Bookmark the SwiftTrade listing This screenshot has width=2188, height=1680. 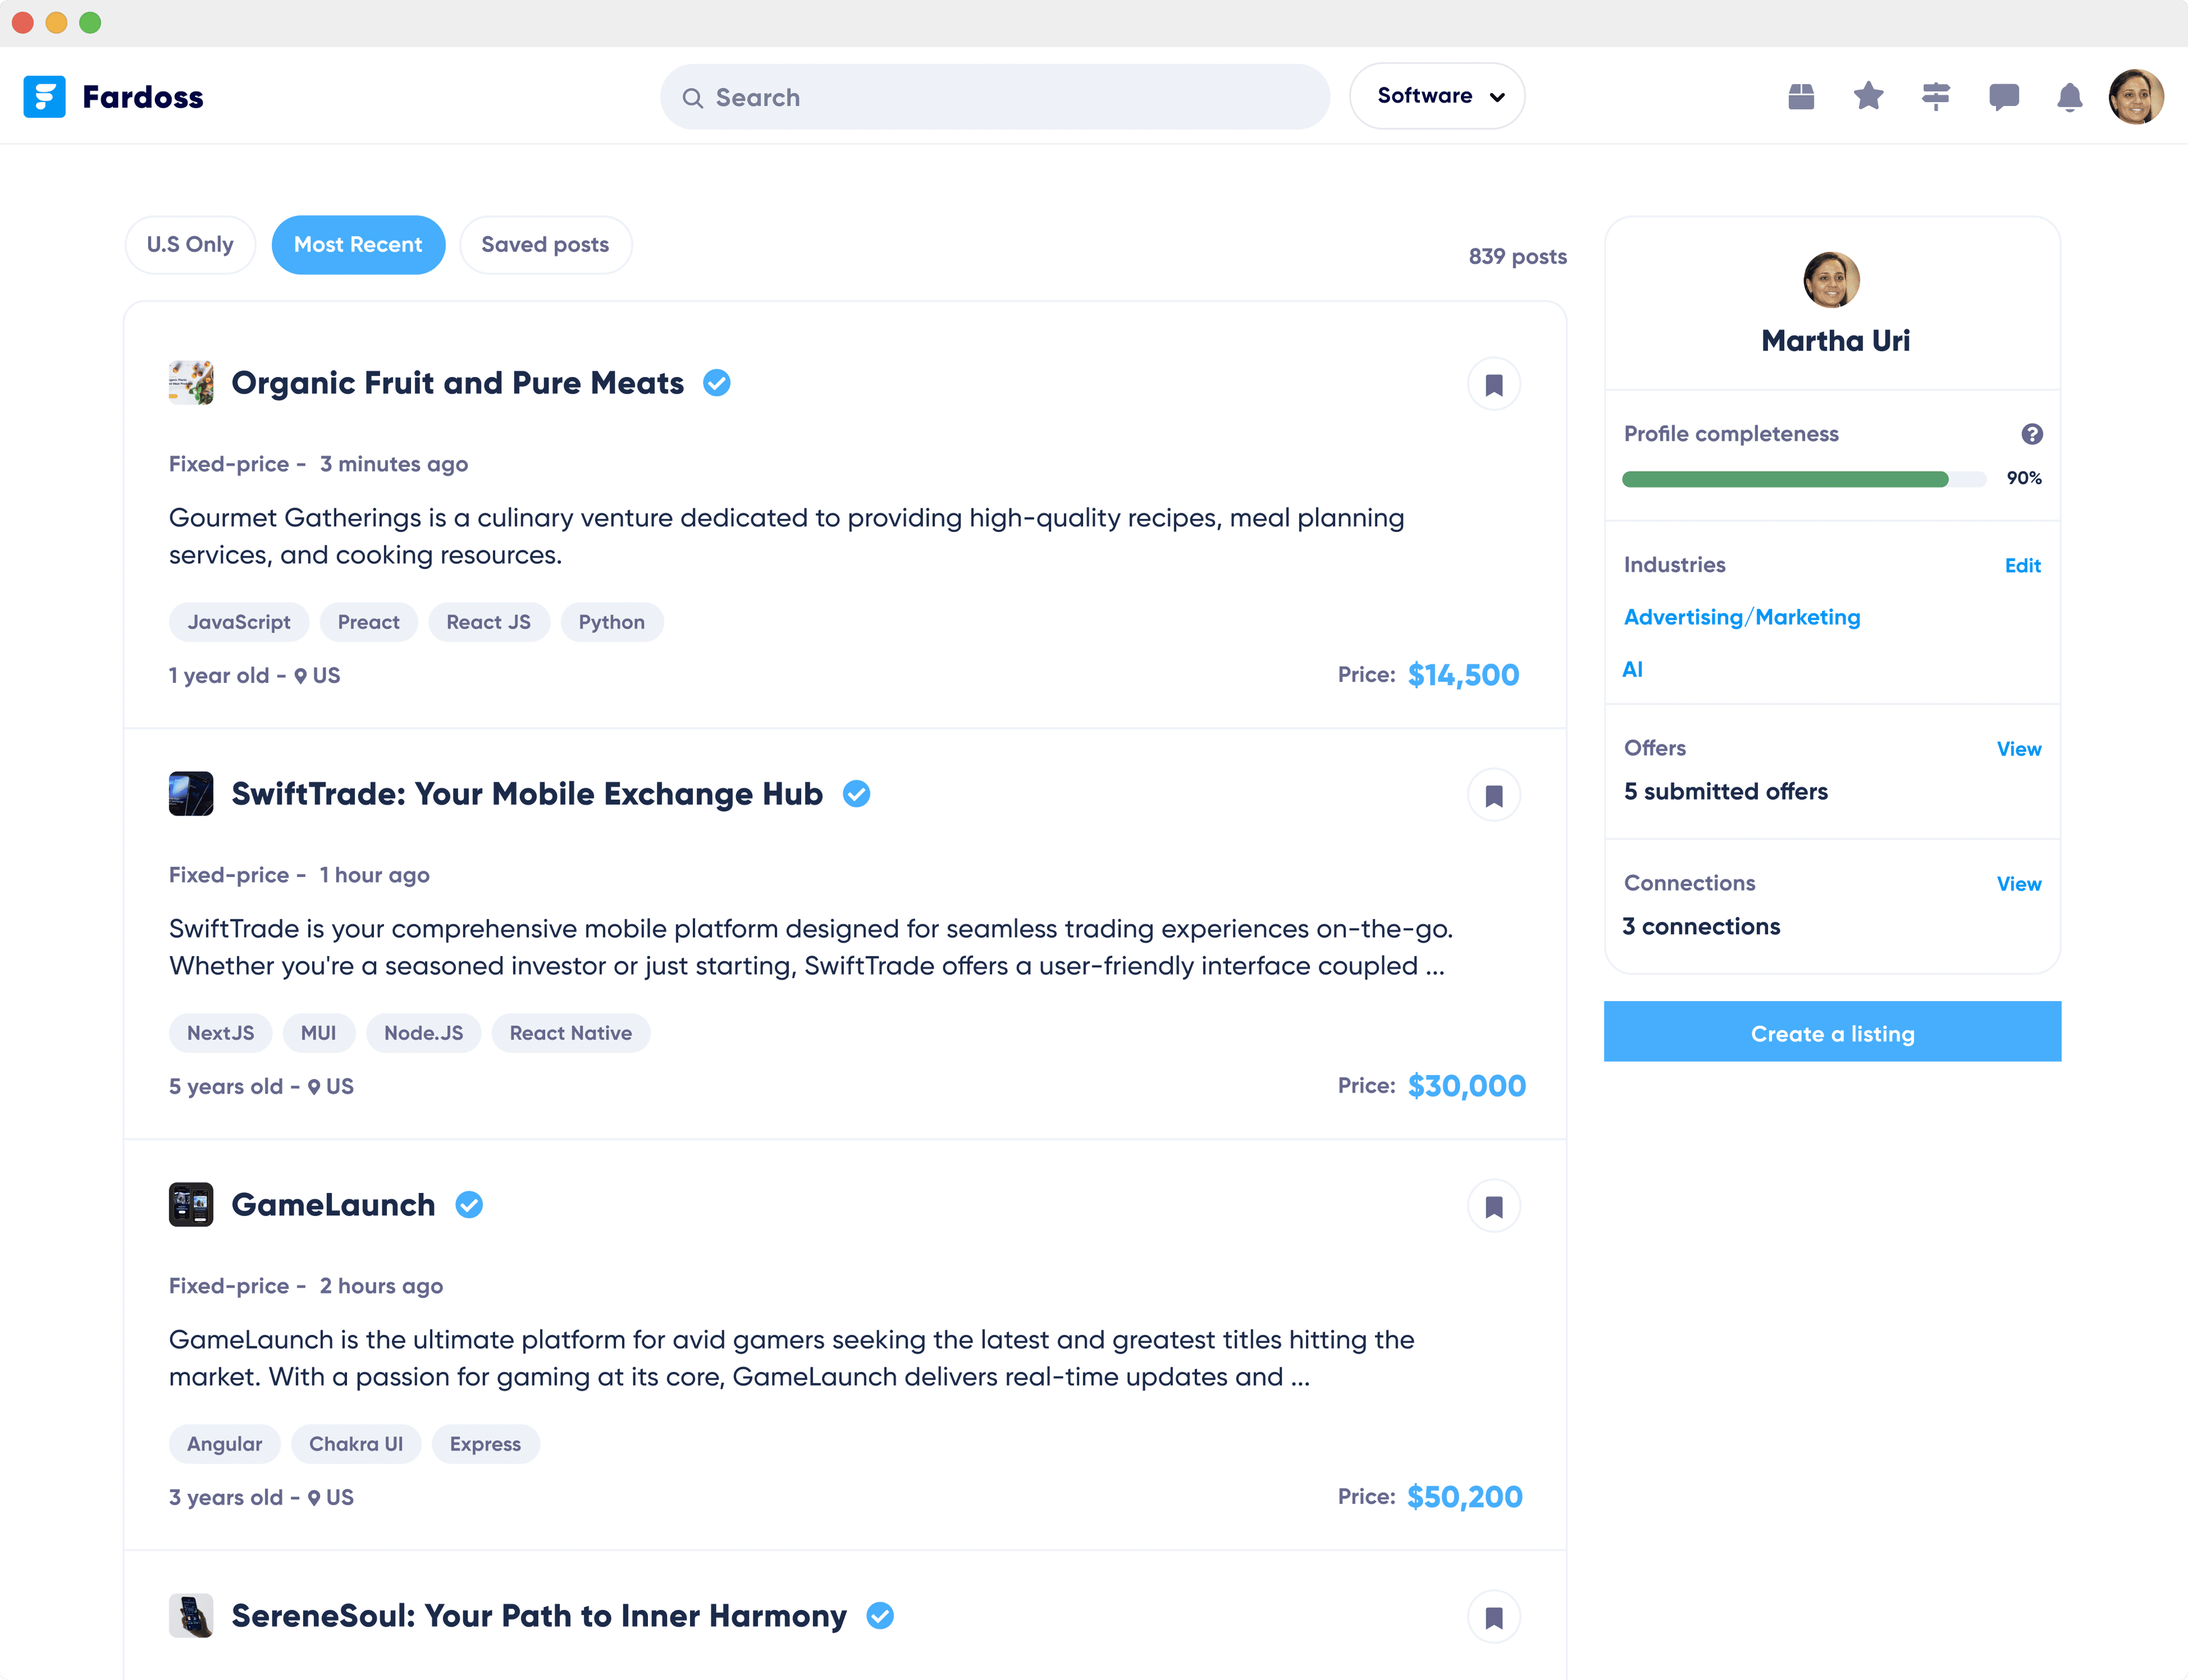1493,796
